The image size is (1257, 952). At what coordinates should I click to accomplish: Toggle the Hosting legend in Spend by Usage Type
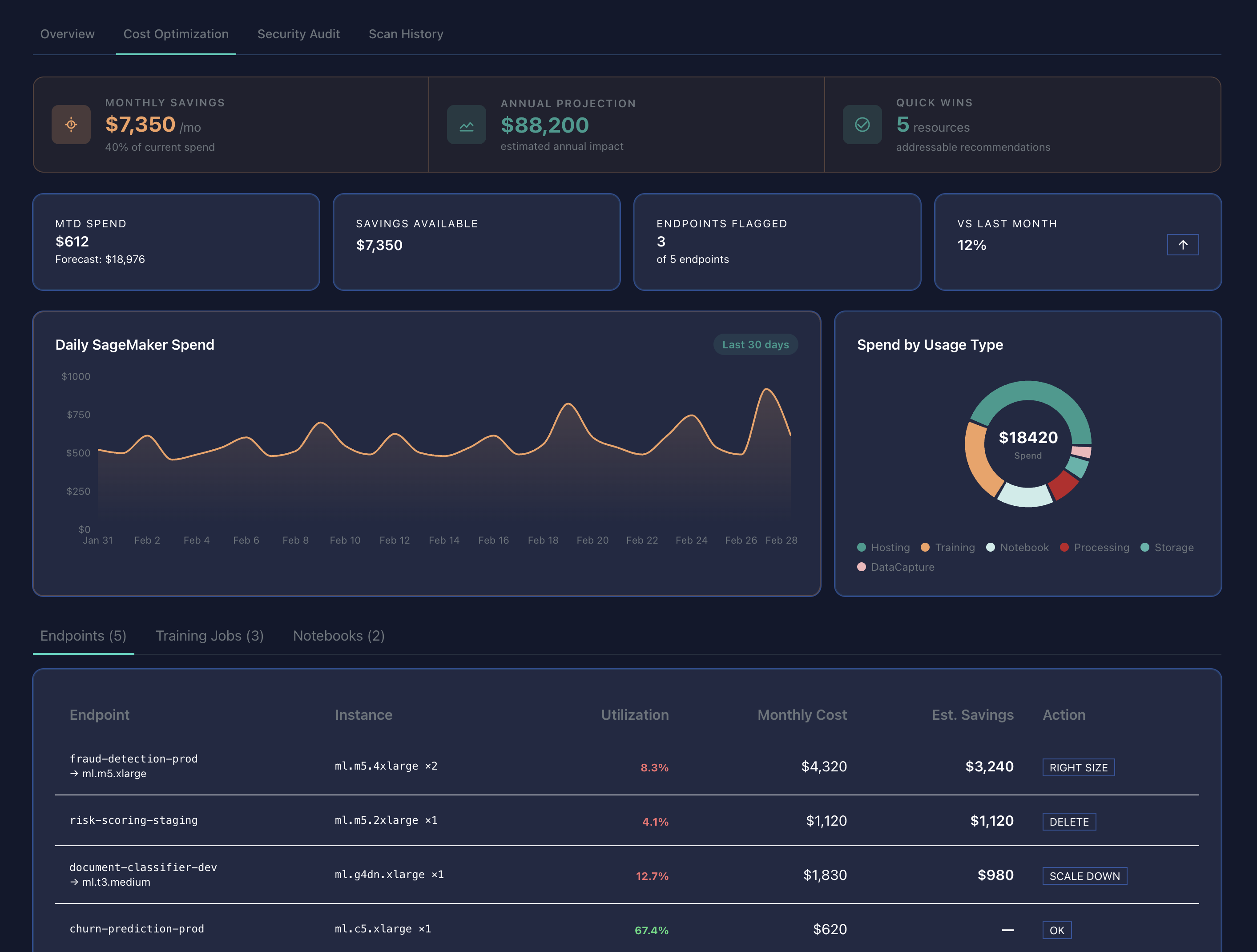883,547
